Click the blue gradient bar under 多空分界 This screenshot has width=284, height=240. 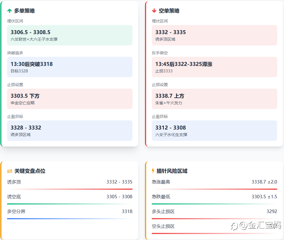pyautogui.click(x=70, y=219)
